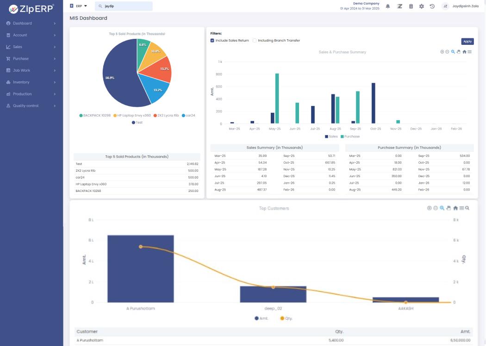Viewport: 486px width, 346px height.
Task: Toggle BACKPACK 10298 in pie legend
Action: tap(95, 116)
